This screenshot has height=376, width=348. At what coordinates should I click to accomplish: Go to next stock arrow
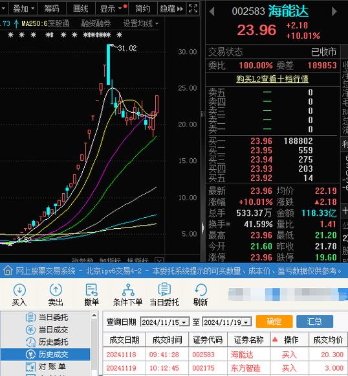(x=334, y=12)
